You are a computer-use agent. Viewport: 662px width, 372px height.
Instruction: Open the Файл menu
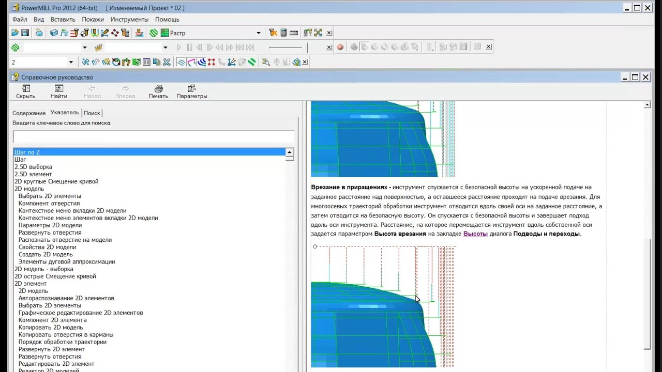pos(20,19)
